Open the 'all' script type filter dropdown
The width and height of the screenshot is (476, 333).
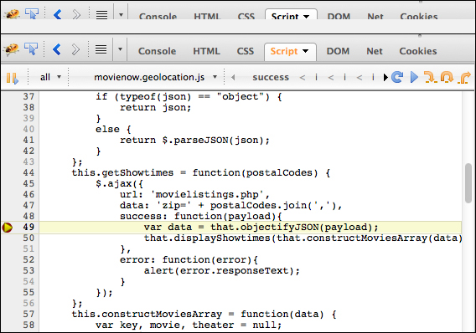[x=50, y=77]
